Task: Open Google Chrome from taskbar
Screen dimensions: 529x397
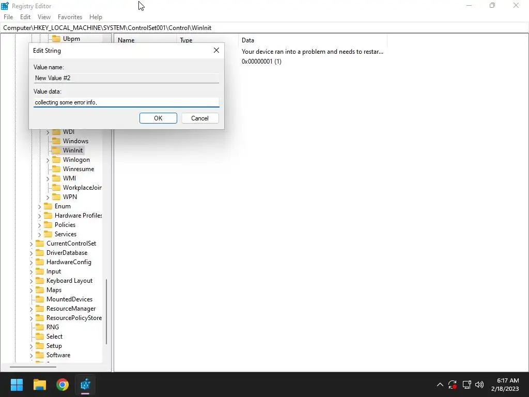Action: tap(63, 385)
